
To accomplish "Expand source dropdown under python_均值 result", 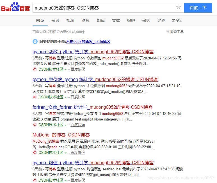I will 66,181.
